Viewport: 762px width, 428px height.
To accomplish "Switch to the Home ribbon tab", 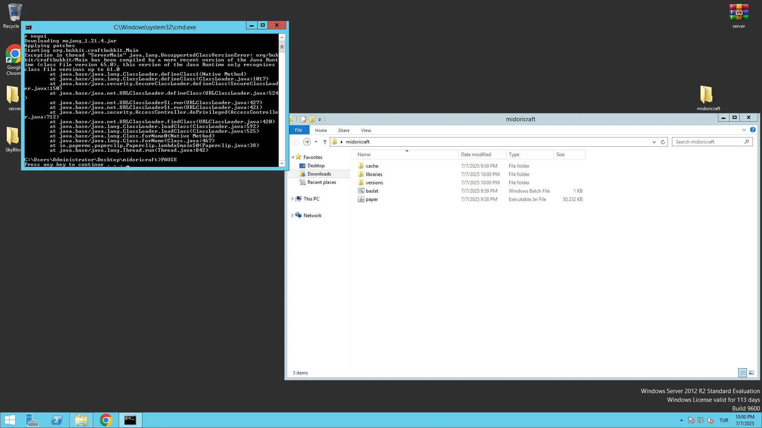I will (321, 130).
